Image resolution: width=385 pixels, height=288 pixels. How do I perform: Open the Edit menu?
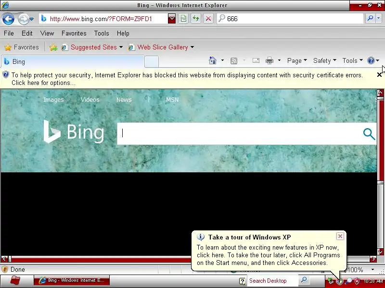[x=27, y=33]
